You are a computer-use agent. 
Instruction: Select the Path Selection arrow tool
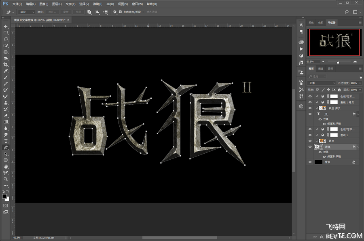pyautogui.click(x=6, y=154)
